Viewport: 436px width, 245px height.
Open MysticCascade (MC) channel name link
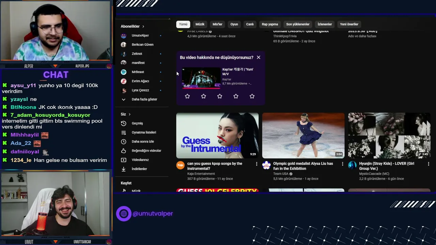(x=374, y=174)
